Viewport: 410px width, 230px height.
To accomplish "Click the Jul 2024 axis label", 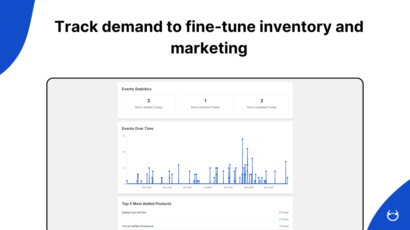I will 208,187.
